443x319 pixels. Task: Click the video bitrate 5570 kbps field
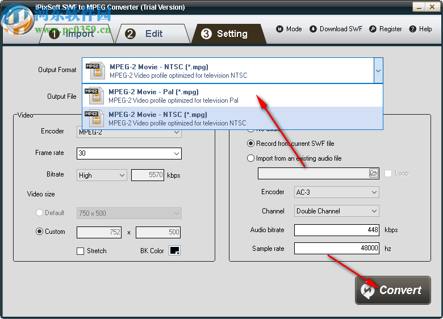point(148,175)
